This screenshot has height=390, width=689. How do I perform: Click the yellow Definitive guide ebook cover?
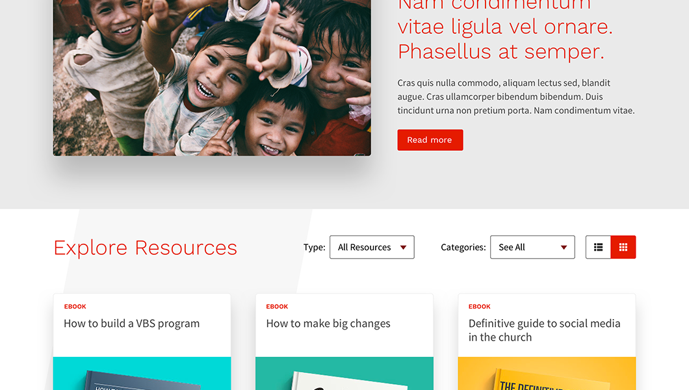click(547, 373)
